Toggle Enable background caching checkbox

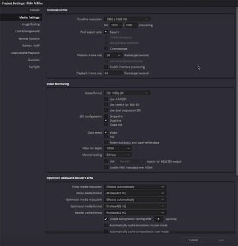106,219
